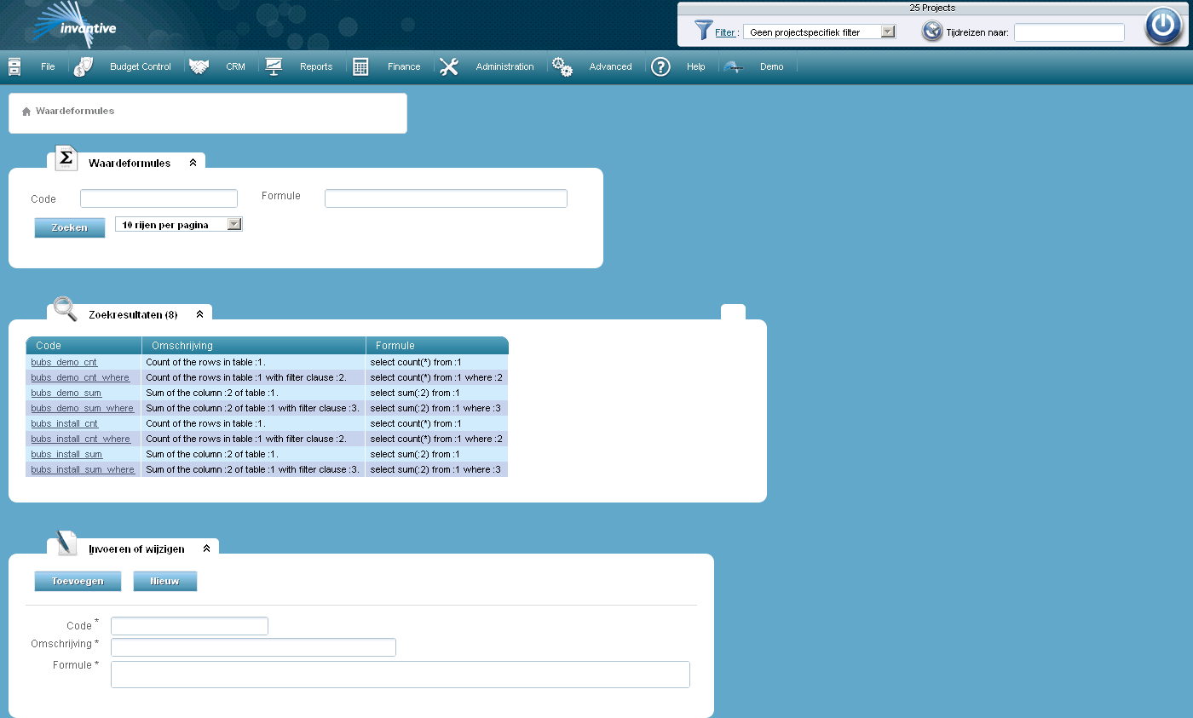1193x718 pixels.
Task: Click the description cell in bubs_demo_sum row
Action: [x=253, y=393]
